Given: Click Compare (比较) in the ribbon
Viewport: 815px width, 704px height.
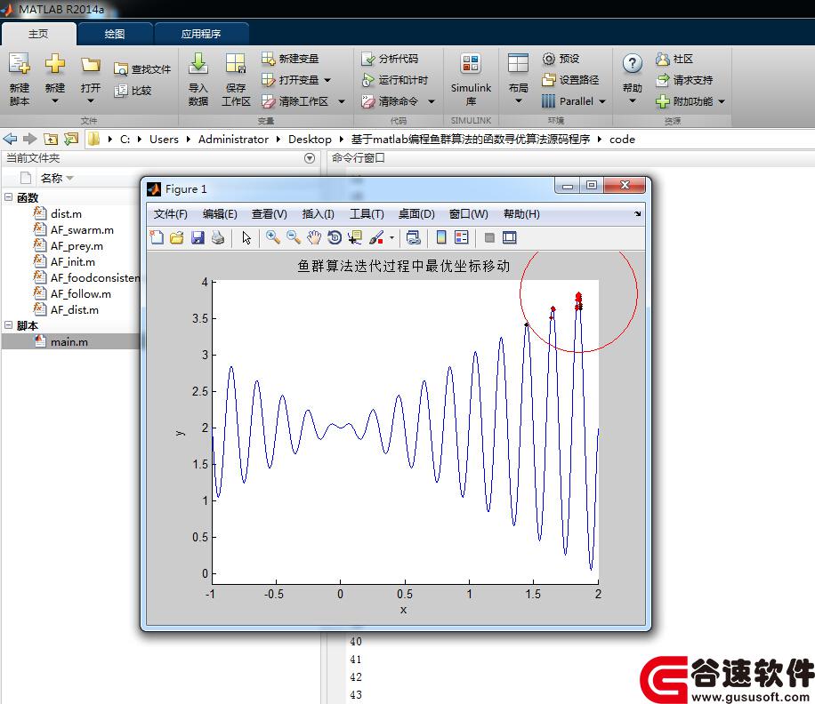Looking at the screenshot, I should tap(133, 91).
